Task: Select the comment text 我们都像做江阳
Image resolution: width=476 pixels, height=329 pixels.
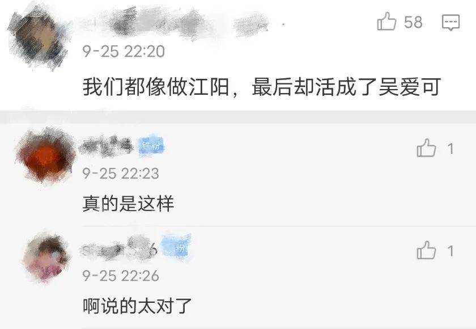Action: [x=156, y=87]
